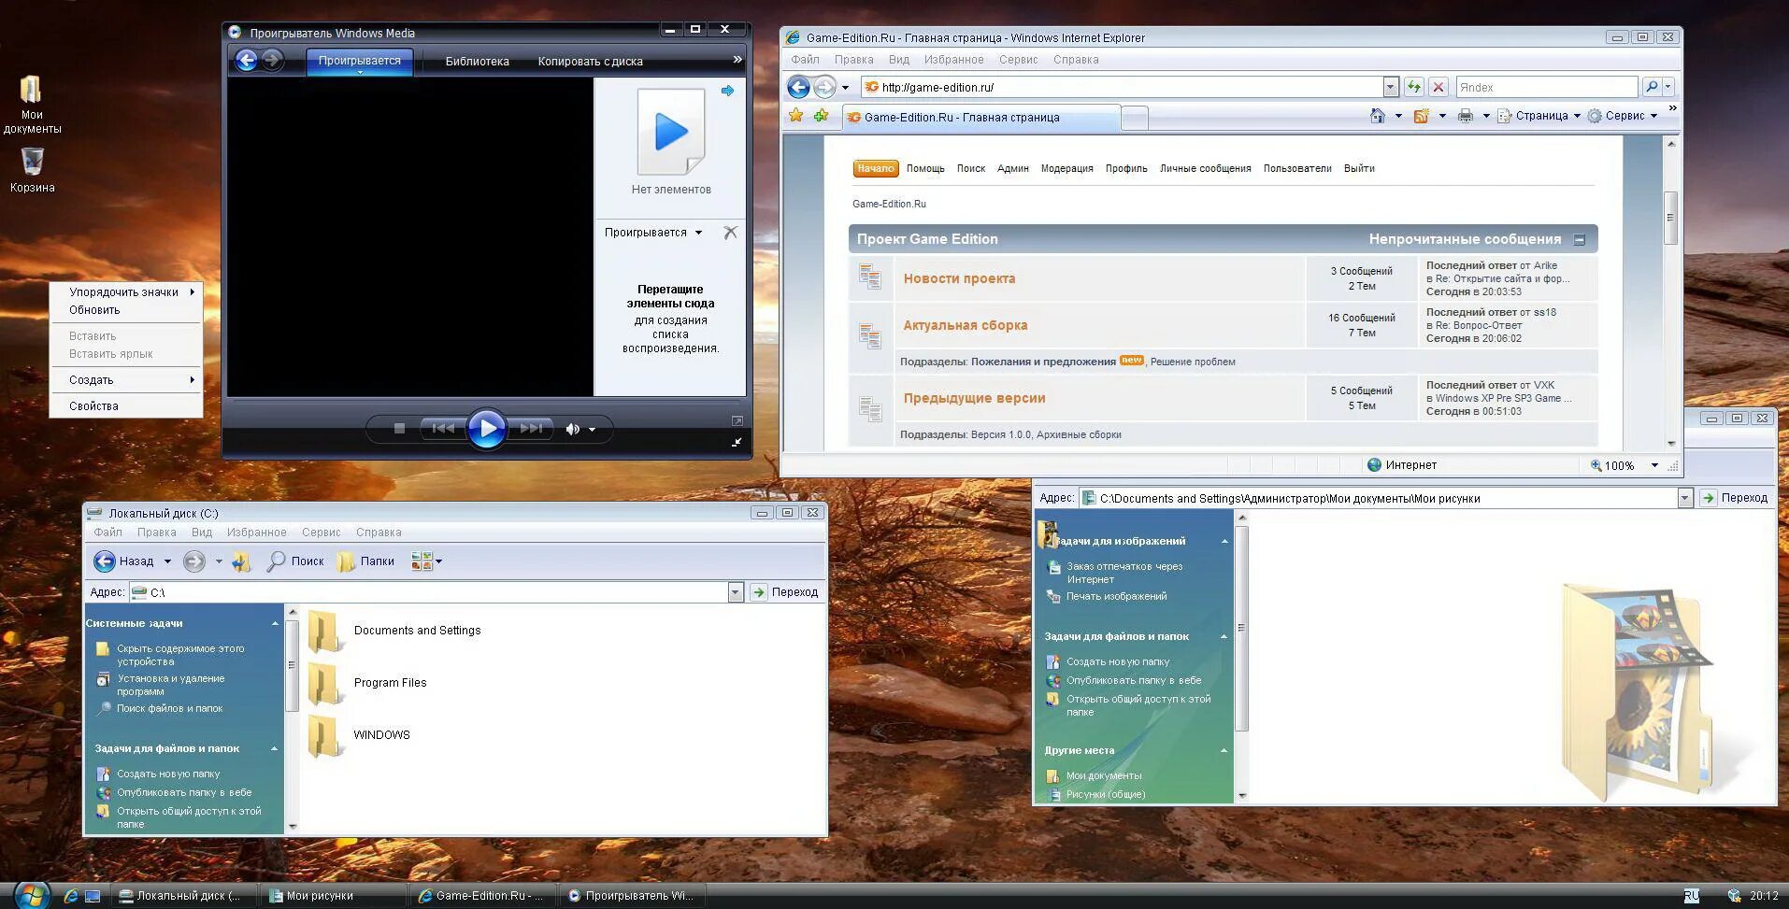Open Личные сообщения forum link
The image size is (1789, 909).
(x=1205, y=169)
